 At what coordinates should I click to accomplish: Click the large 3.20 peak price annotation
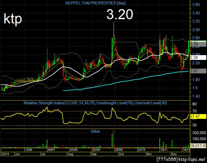click(x=120, y=14)
